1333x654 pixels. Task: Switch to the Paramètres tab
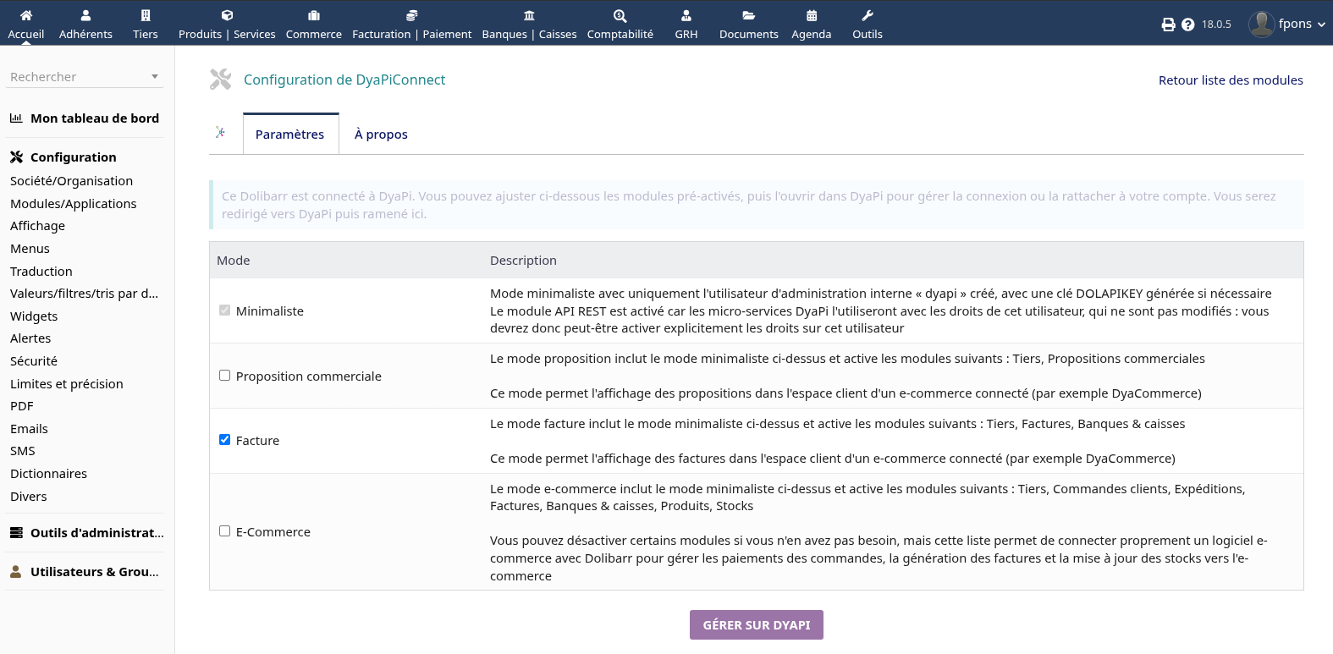pos(290,135)
